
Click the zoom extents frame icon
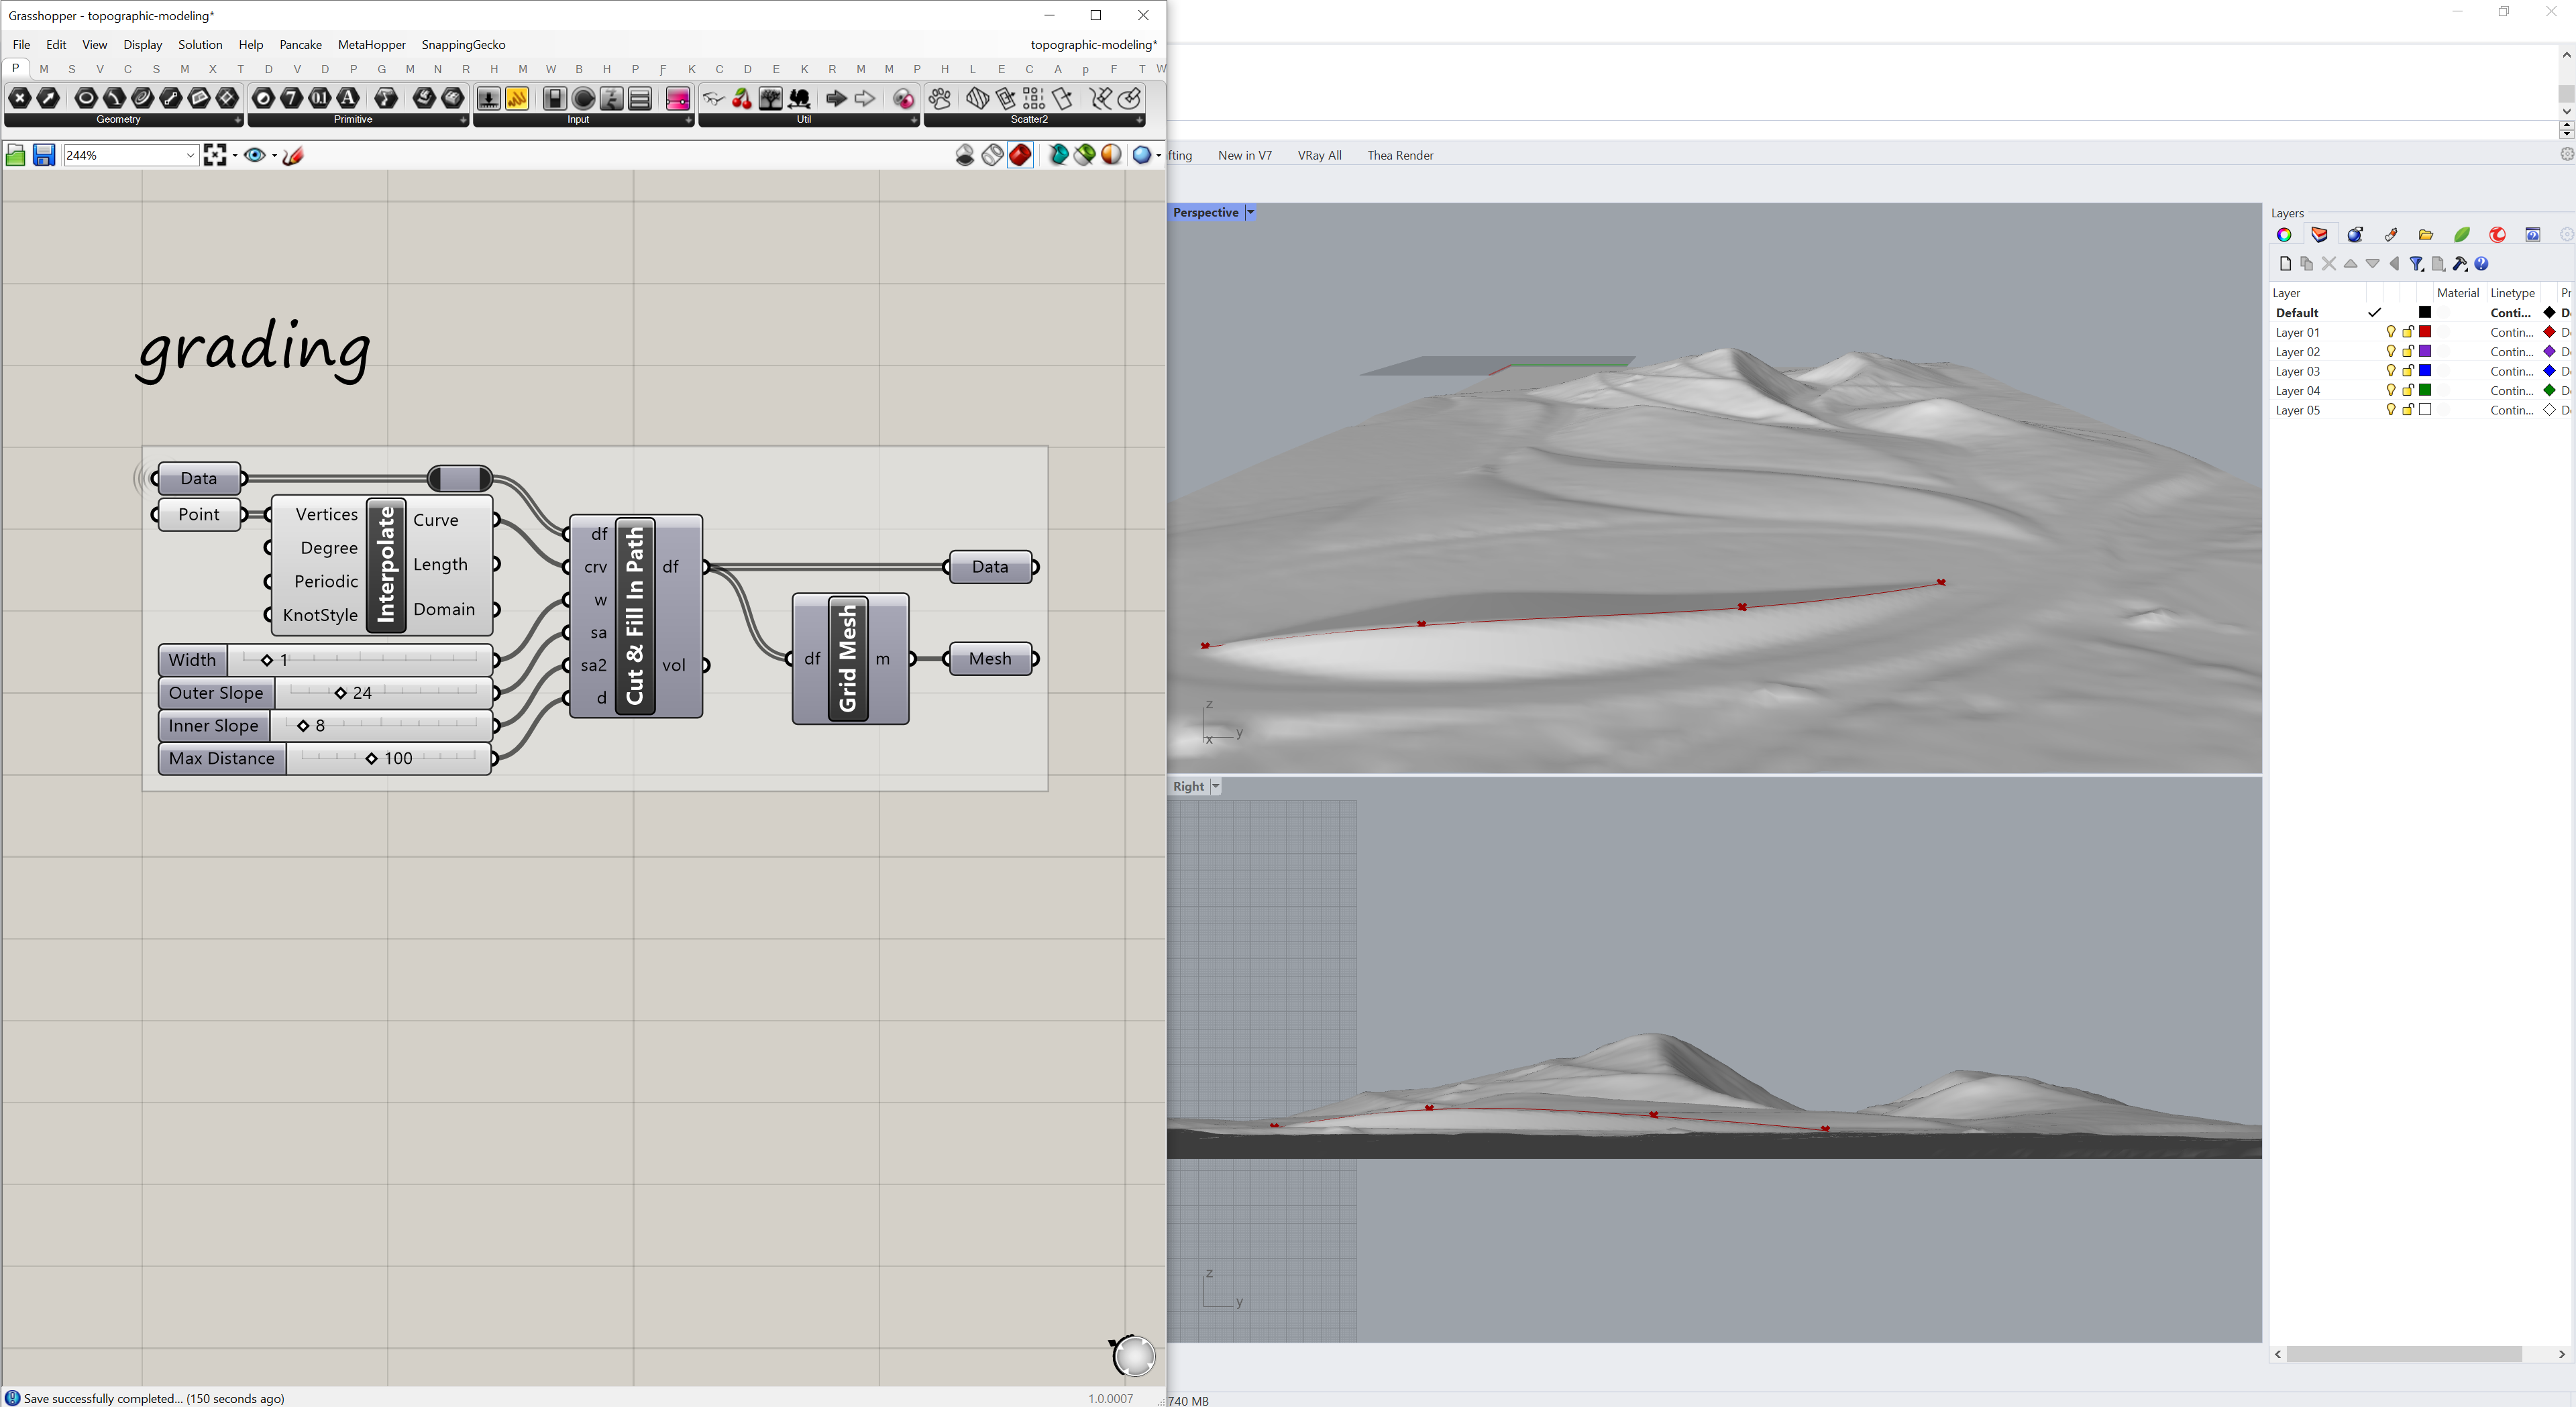point(214,155)
